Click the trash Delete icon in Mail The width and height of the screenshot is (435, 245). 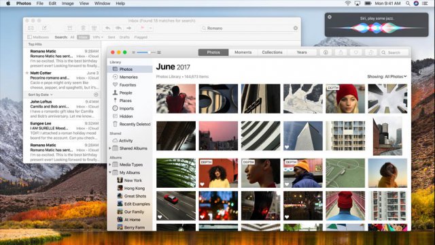click(x=83, y=28)
